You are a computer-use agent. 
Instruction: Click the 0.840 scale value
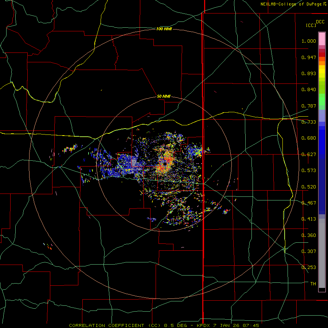pos(309,89)
